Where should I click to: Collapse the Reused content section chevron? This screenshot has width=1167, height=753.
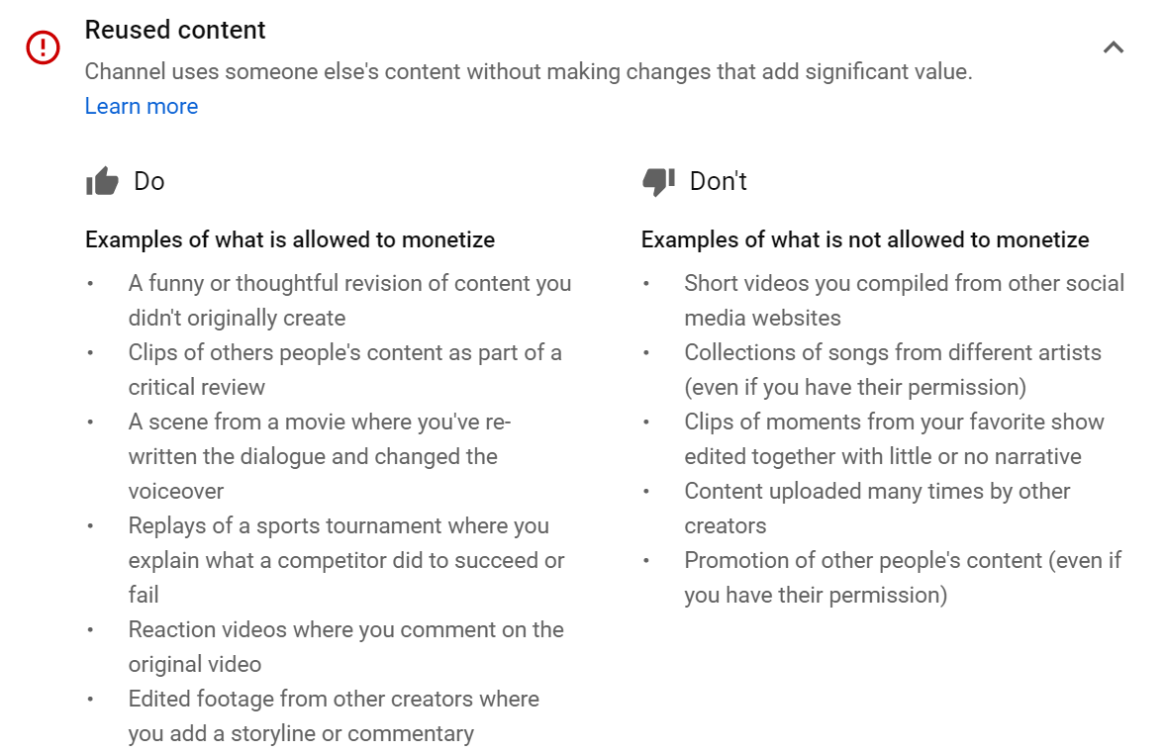[1114, 47]
